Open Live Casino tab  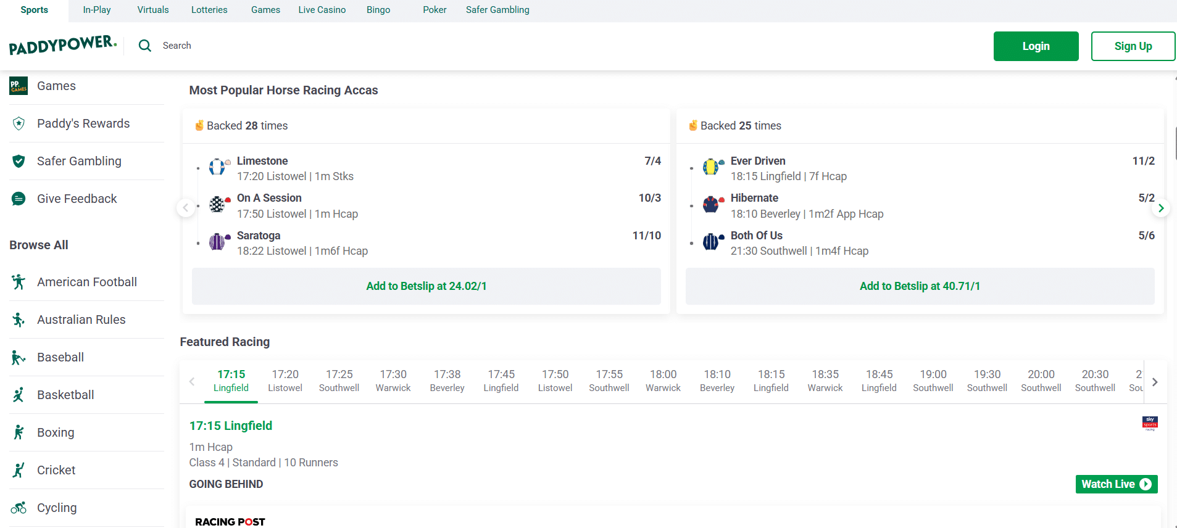click(x=322, y=10)
